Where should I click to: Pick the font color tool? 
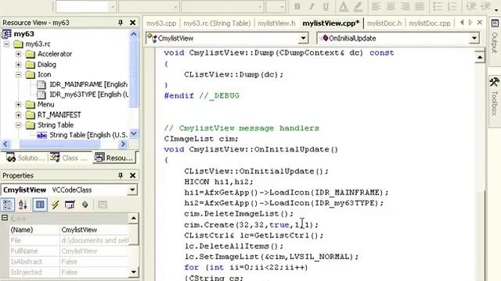pos(343,6)
